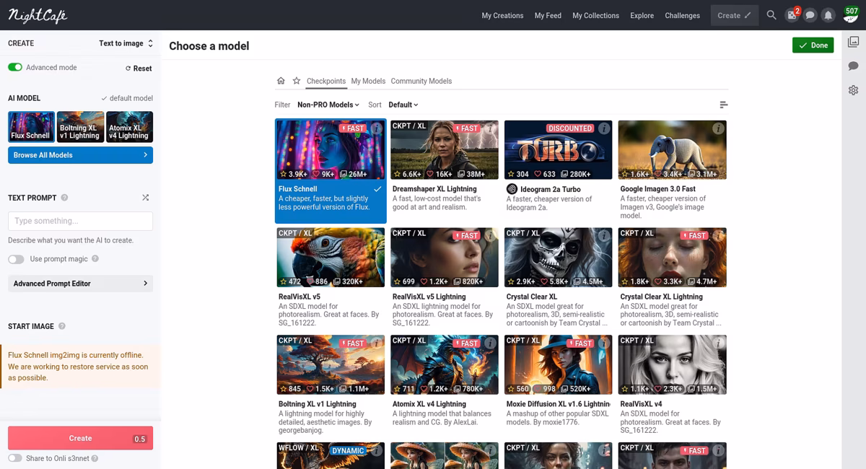
Task: Disable the Advanced mode toggle
Action: tap(15, 67)
